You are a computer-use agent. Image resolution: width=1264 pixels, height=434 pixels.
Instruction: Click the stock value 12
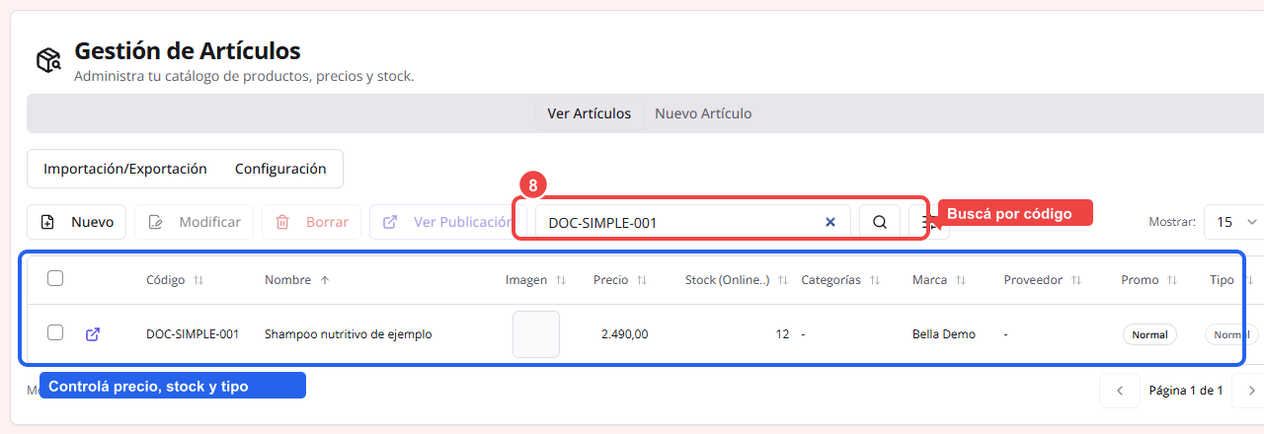click(782, 334)
